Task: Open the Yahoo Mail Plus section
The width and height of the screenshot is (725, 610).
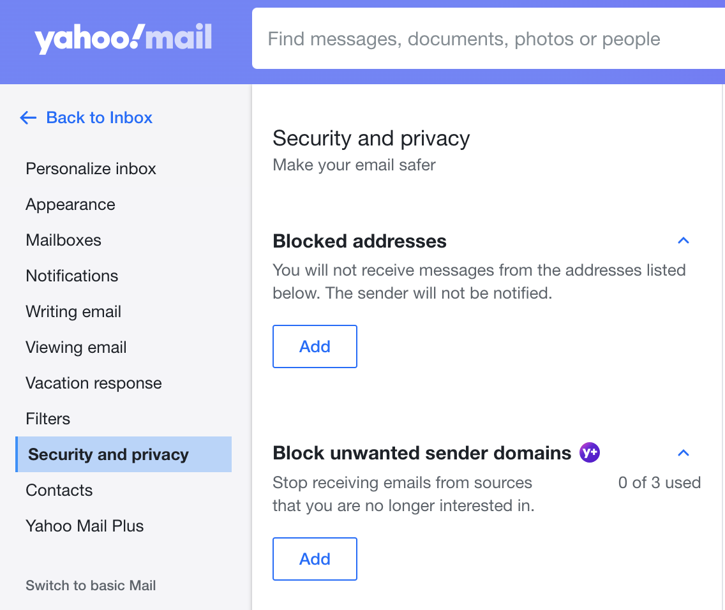Action: tap(84, 526)
